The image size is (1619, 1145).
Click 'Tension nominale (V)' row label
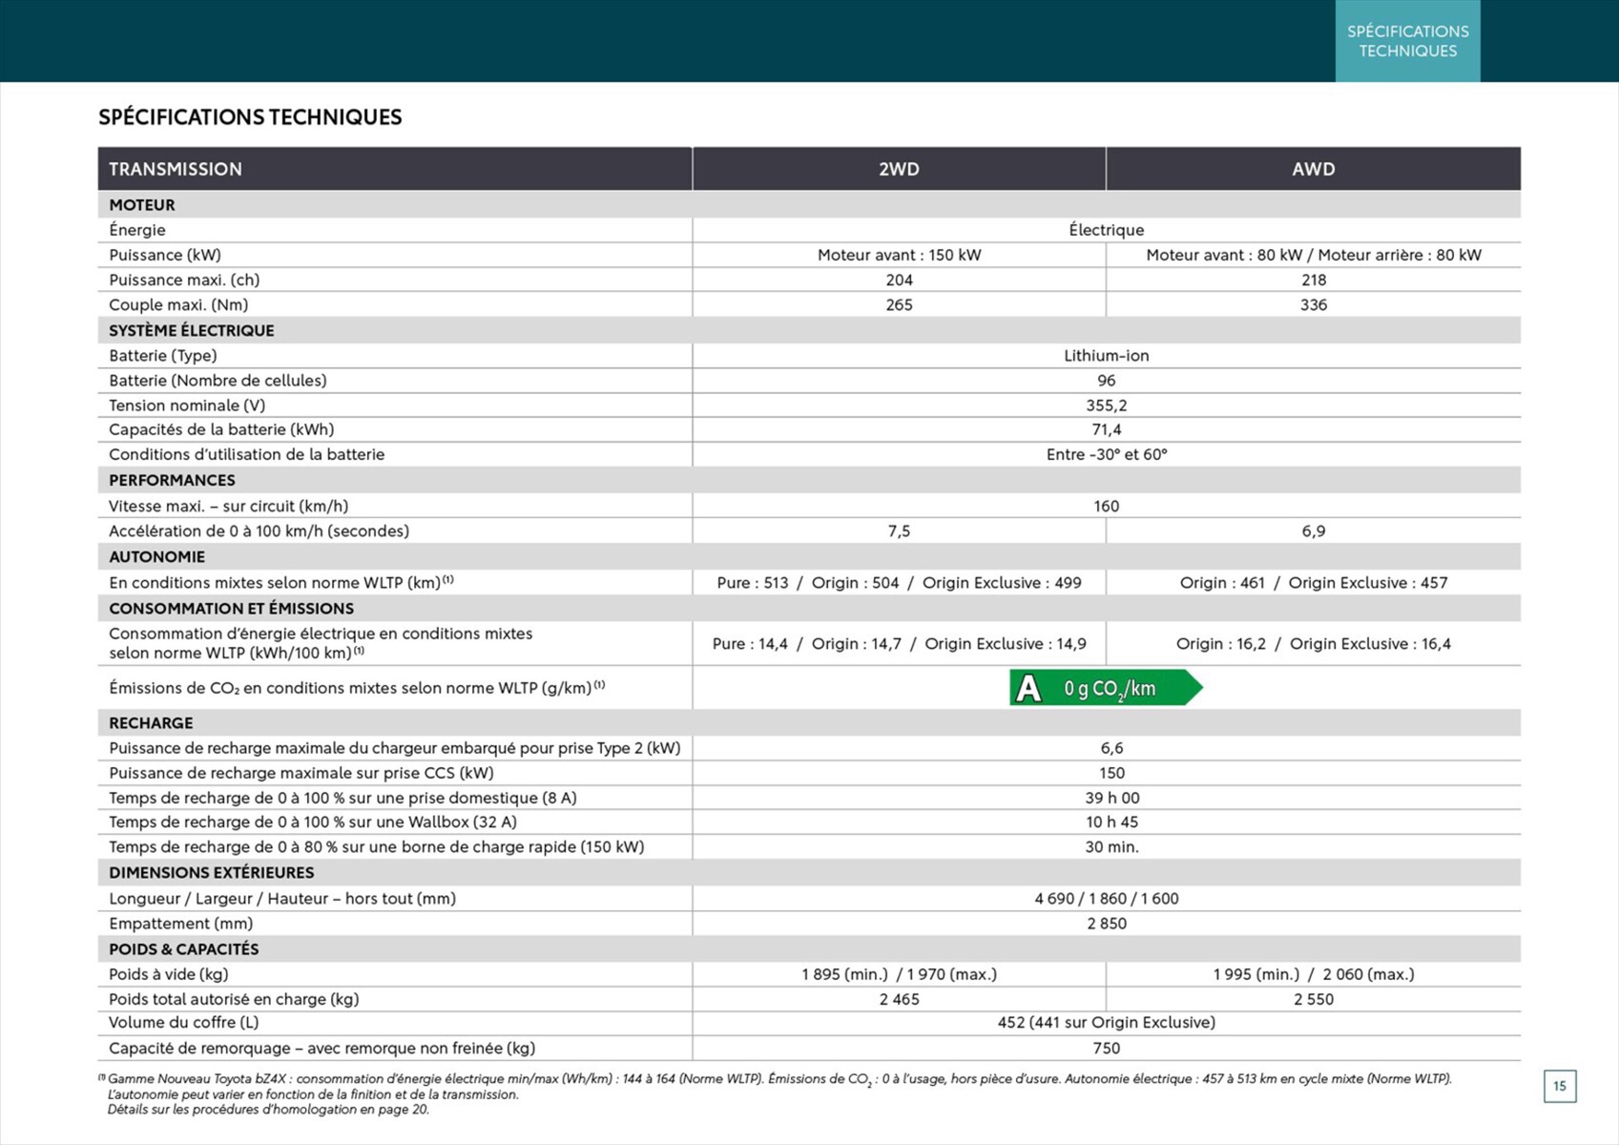[x=187, y=406]
